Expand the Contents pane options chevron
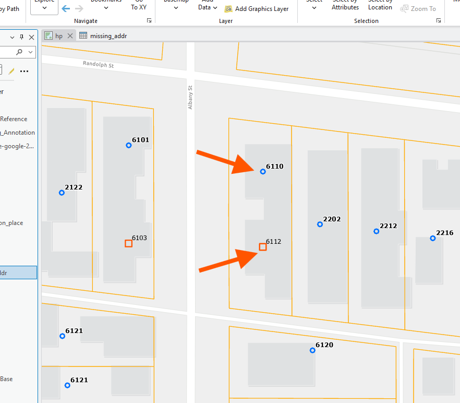Screen dimensions: 460x403 [13, 37]
